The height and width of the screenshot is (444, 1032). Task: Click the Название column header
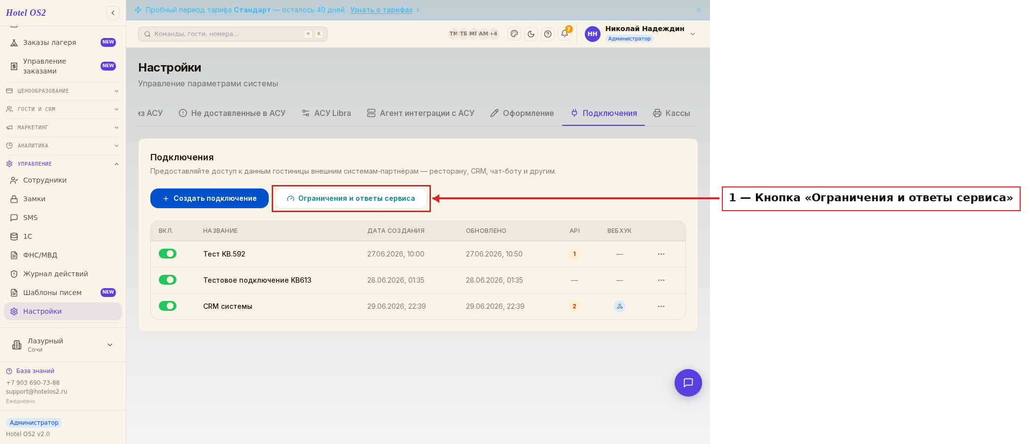220,231
